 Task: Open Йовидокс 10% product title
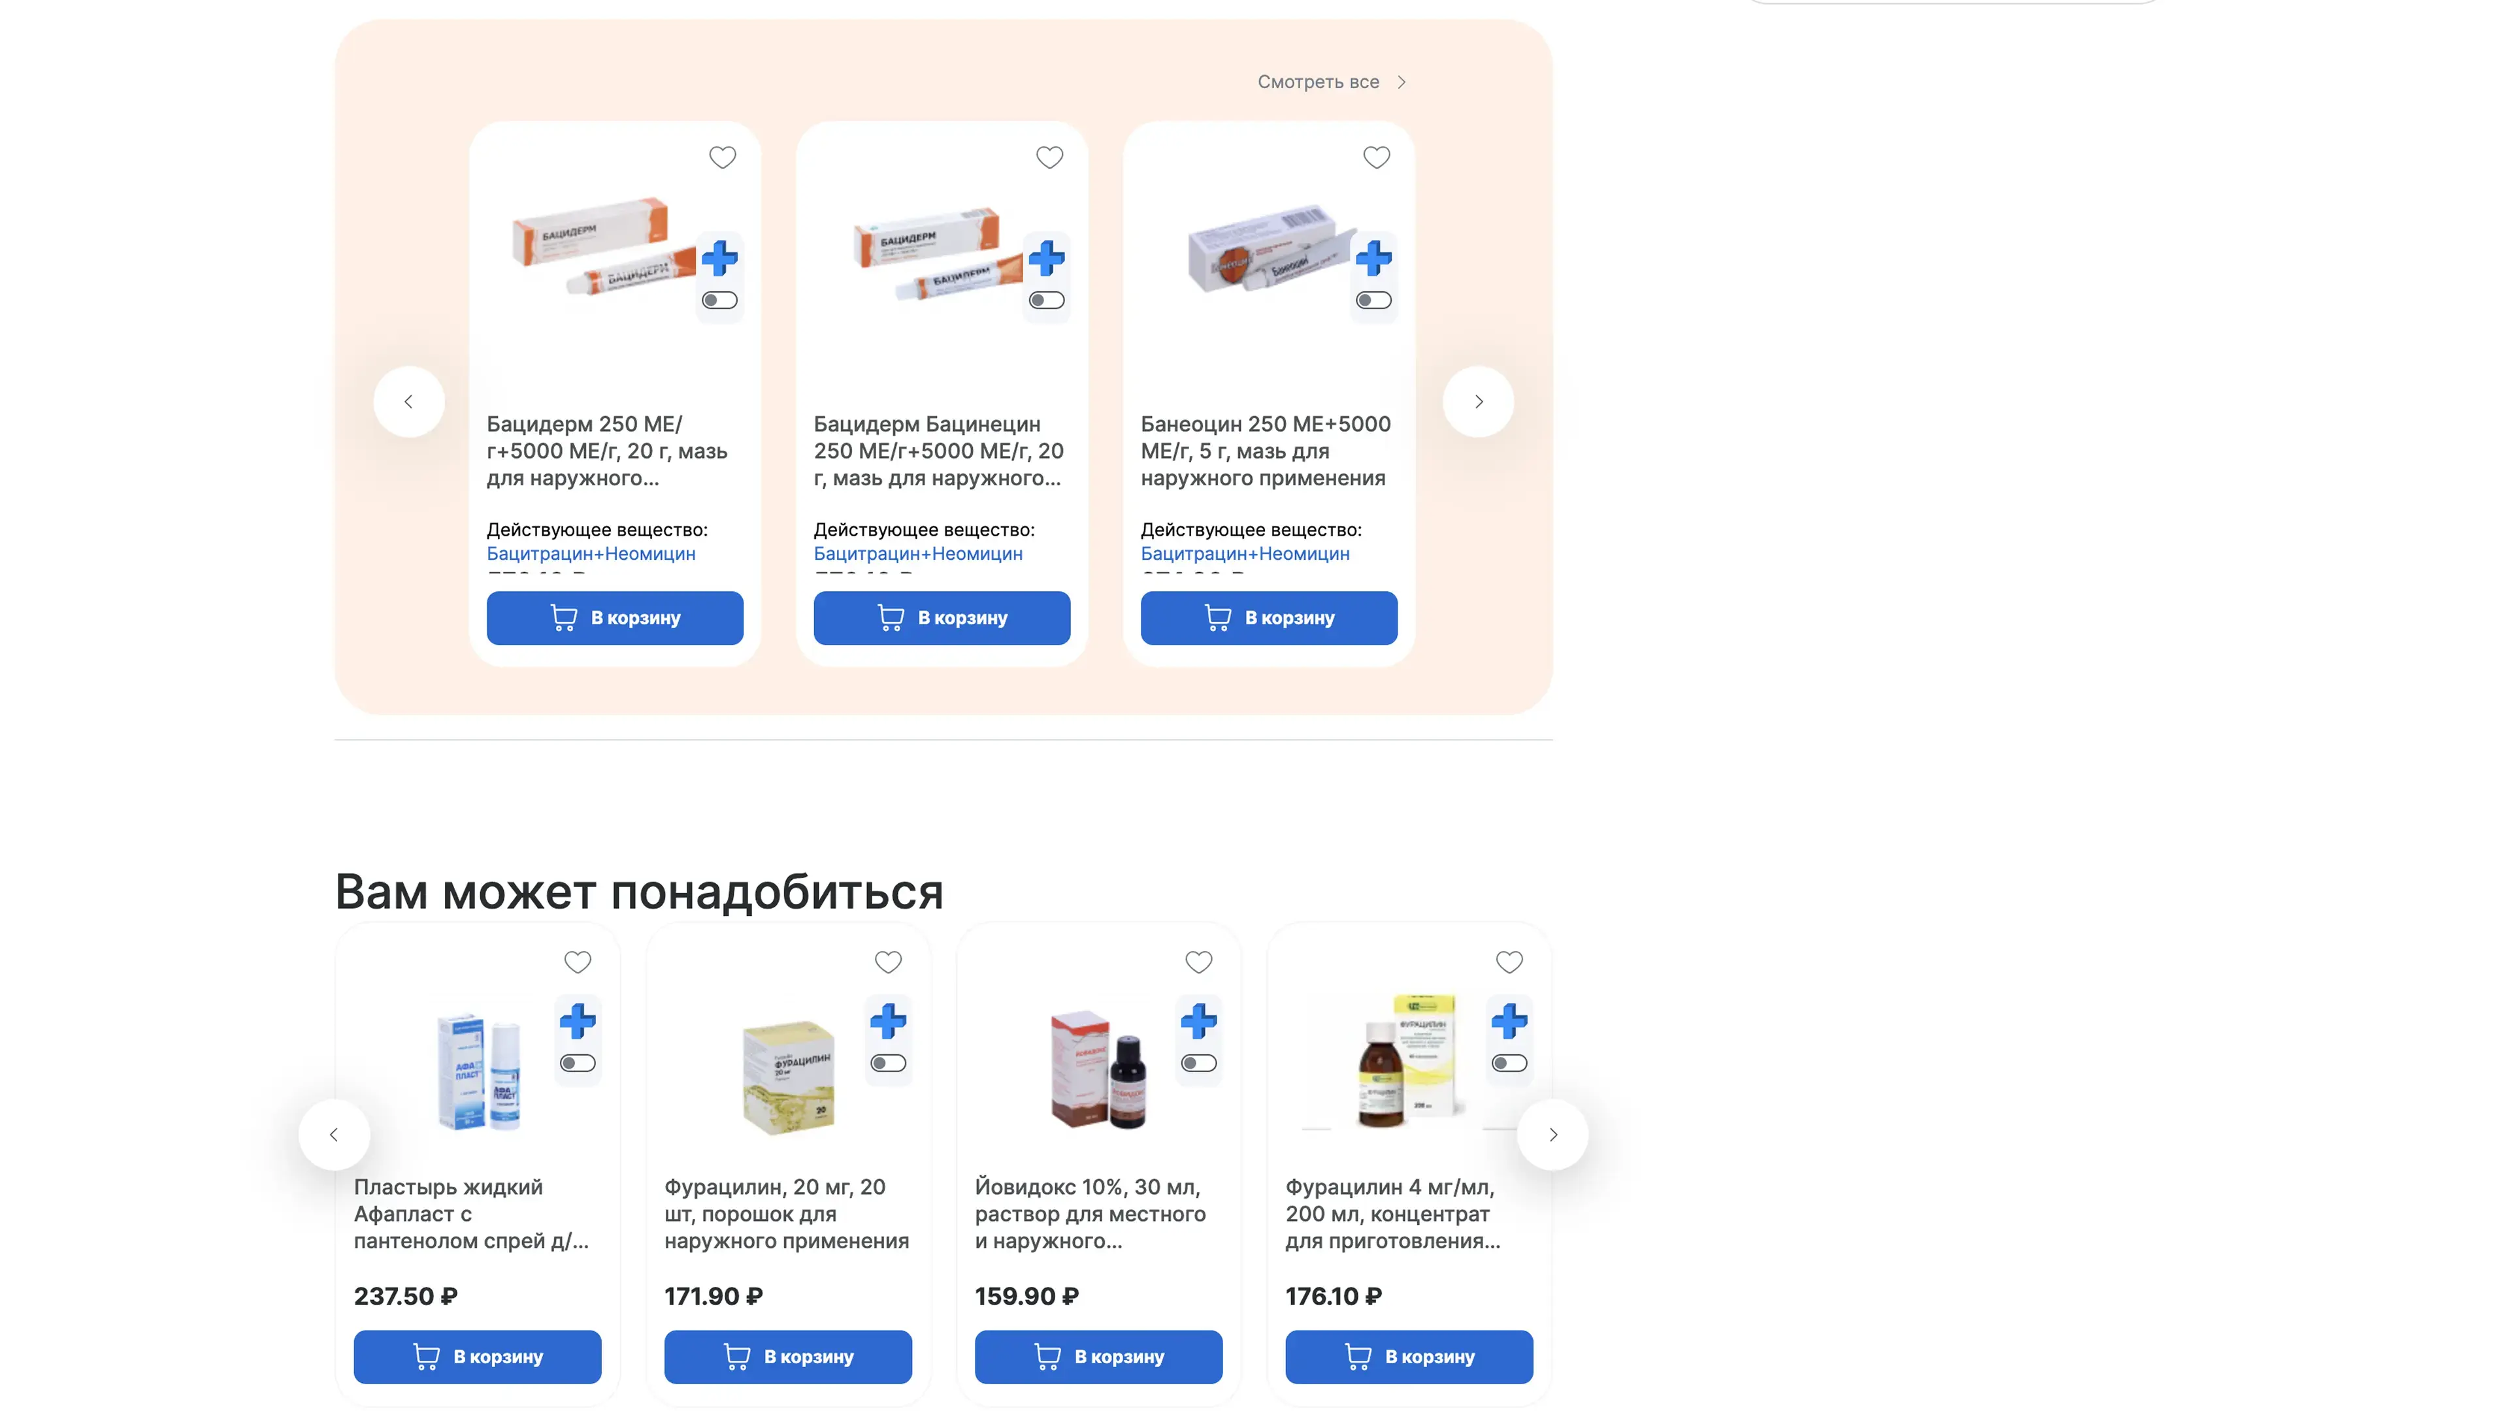tap(1090, 1213)
